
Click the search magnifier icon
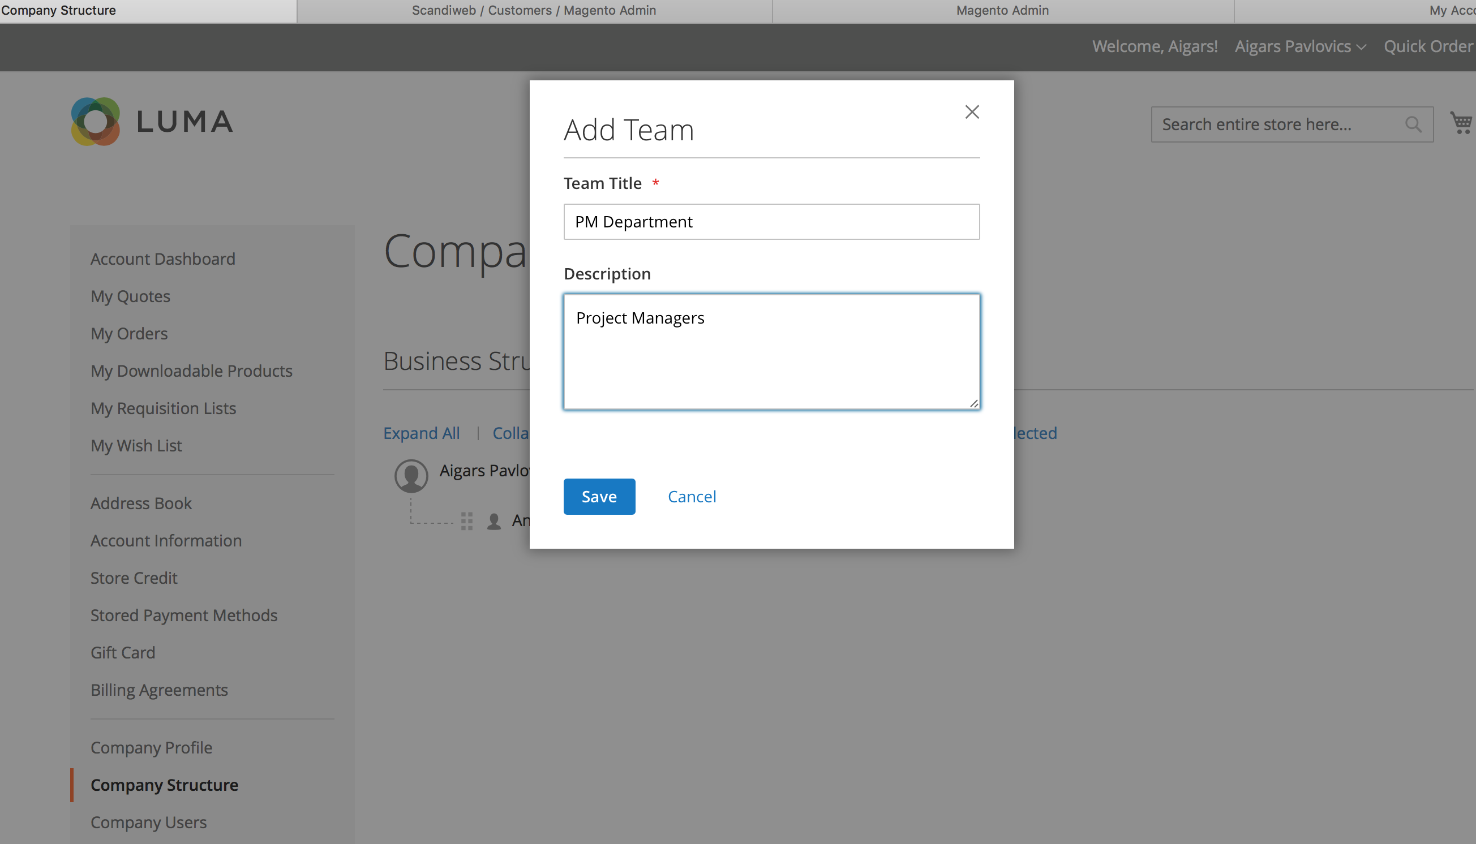click(x=1413, y=124)
